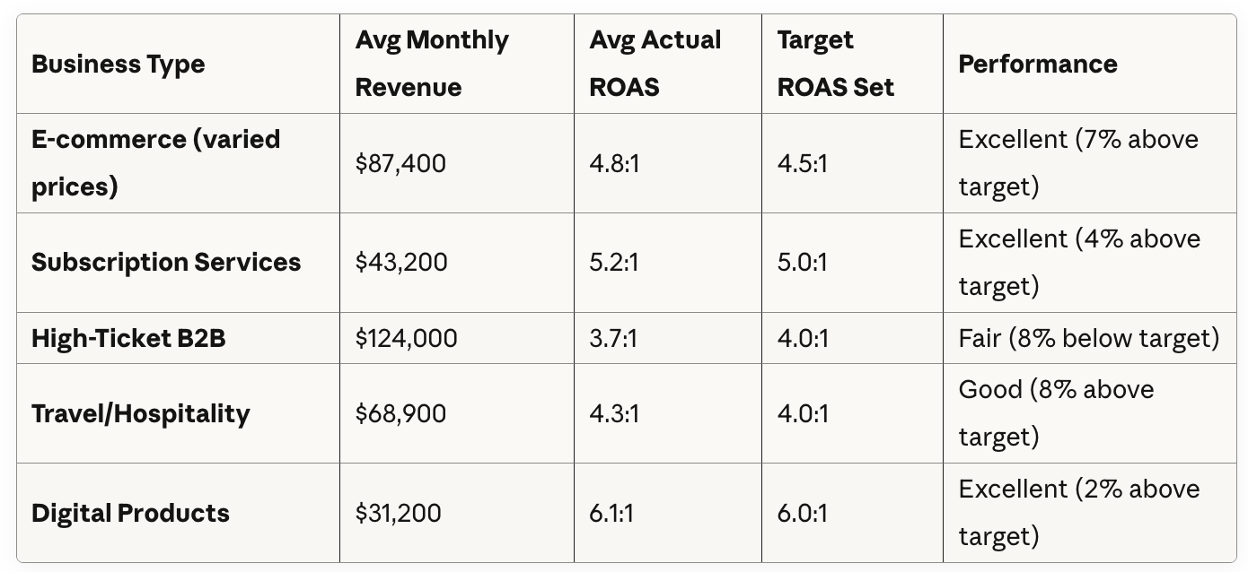This screenshot has width=1248, height=572.
Task: Click the $87,400 revenue cell
Action: (x=400, y=163)
